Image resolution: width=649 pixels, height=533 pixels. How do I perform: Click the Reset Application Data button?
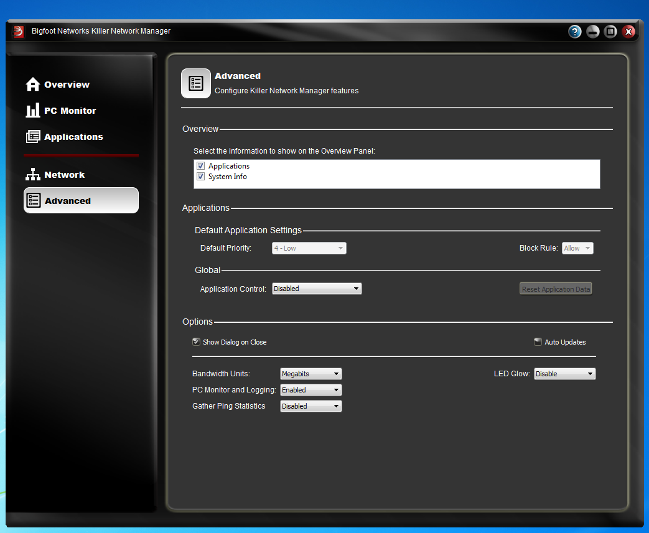(556, 289)
